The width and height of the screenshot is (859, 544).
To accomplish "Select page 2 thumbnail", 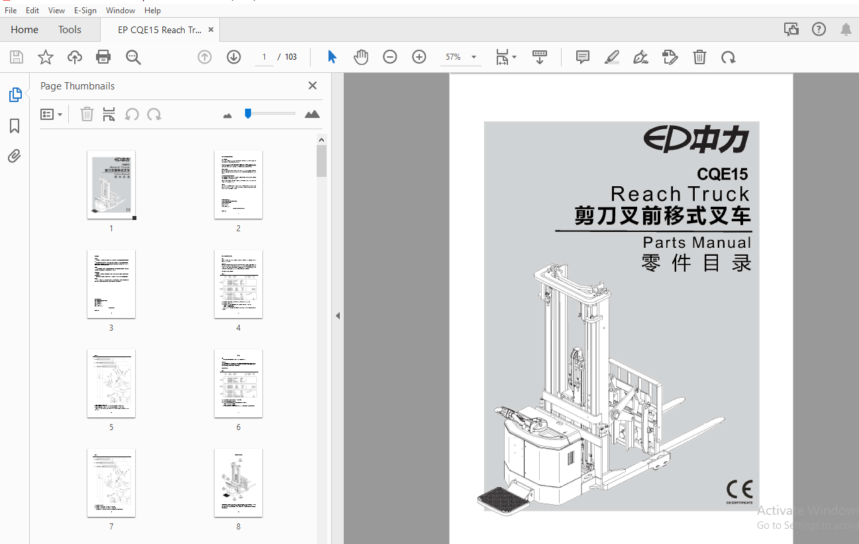I will tap(238, 185).
